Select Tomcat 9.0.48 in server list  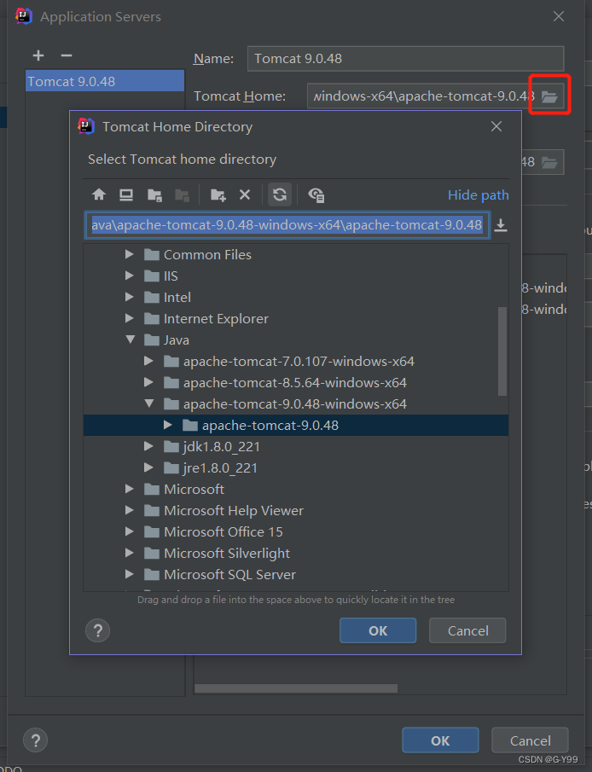[105, 81]
